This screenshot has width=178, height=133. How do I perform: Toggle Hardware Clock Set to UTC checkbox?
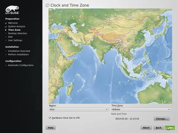(50, 118)
